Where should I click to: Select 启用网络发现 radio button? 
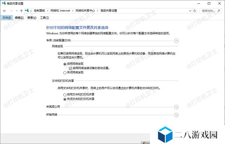pyautogui.click(x=65, y=64)
